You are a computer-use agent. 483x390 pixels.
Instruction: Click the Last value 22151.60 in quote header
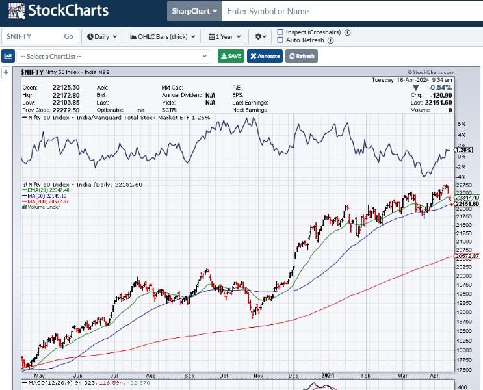pos(439,103)
